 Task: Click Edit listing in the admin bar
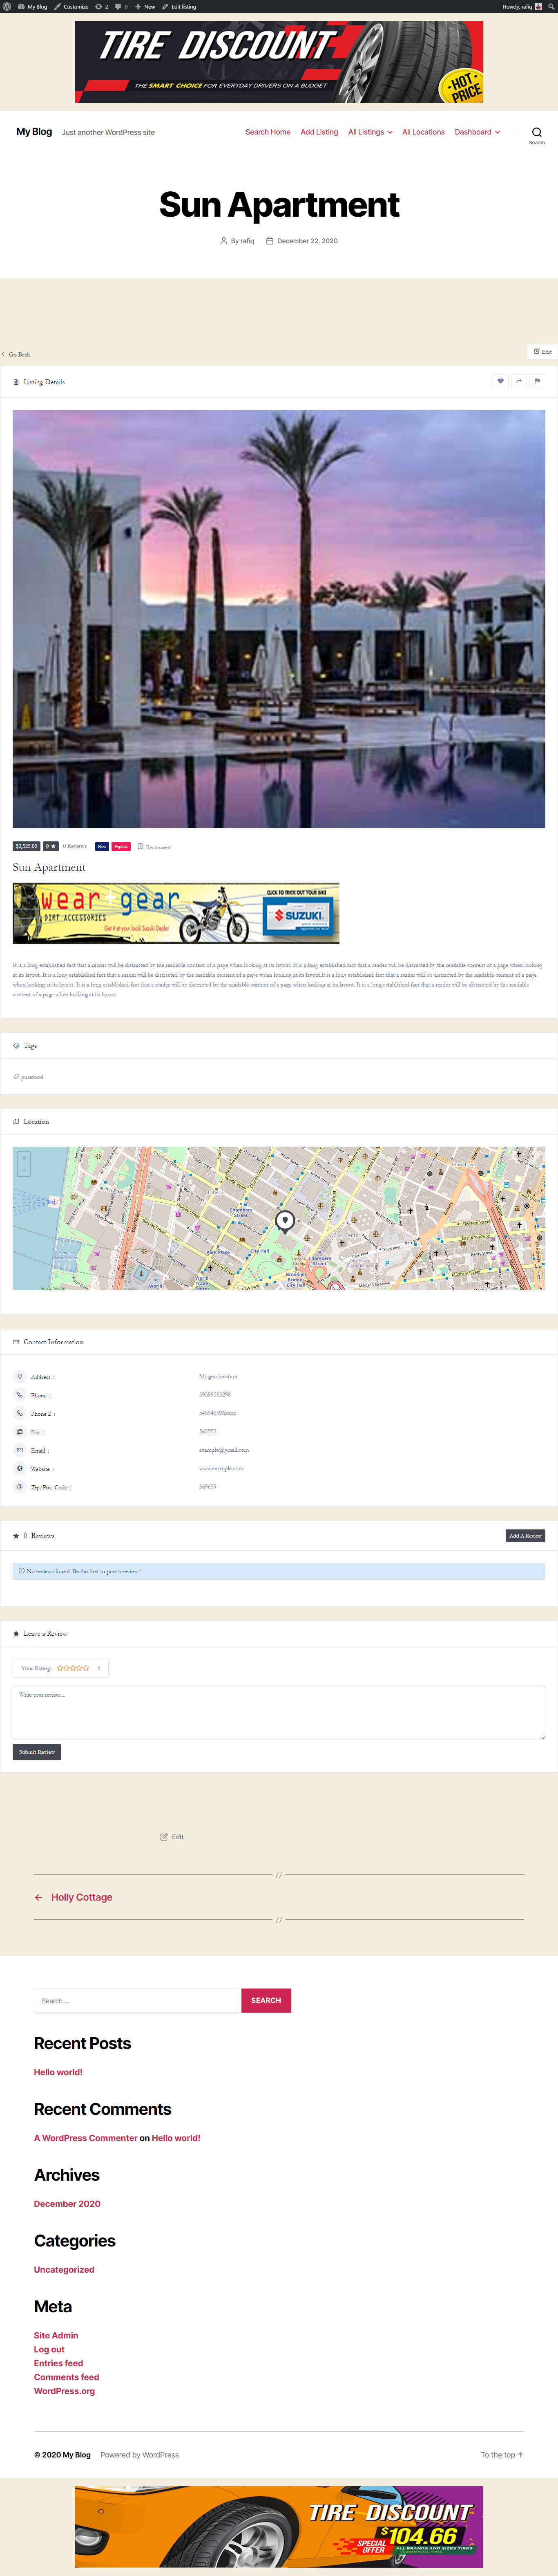pos(179,6)
